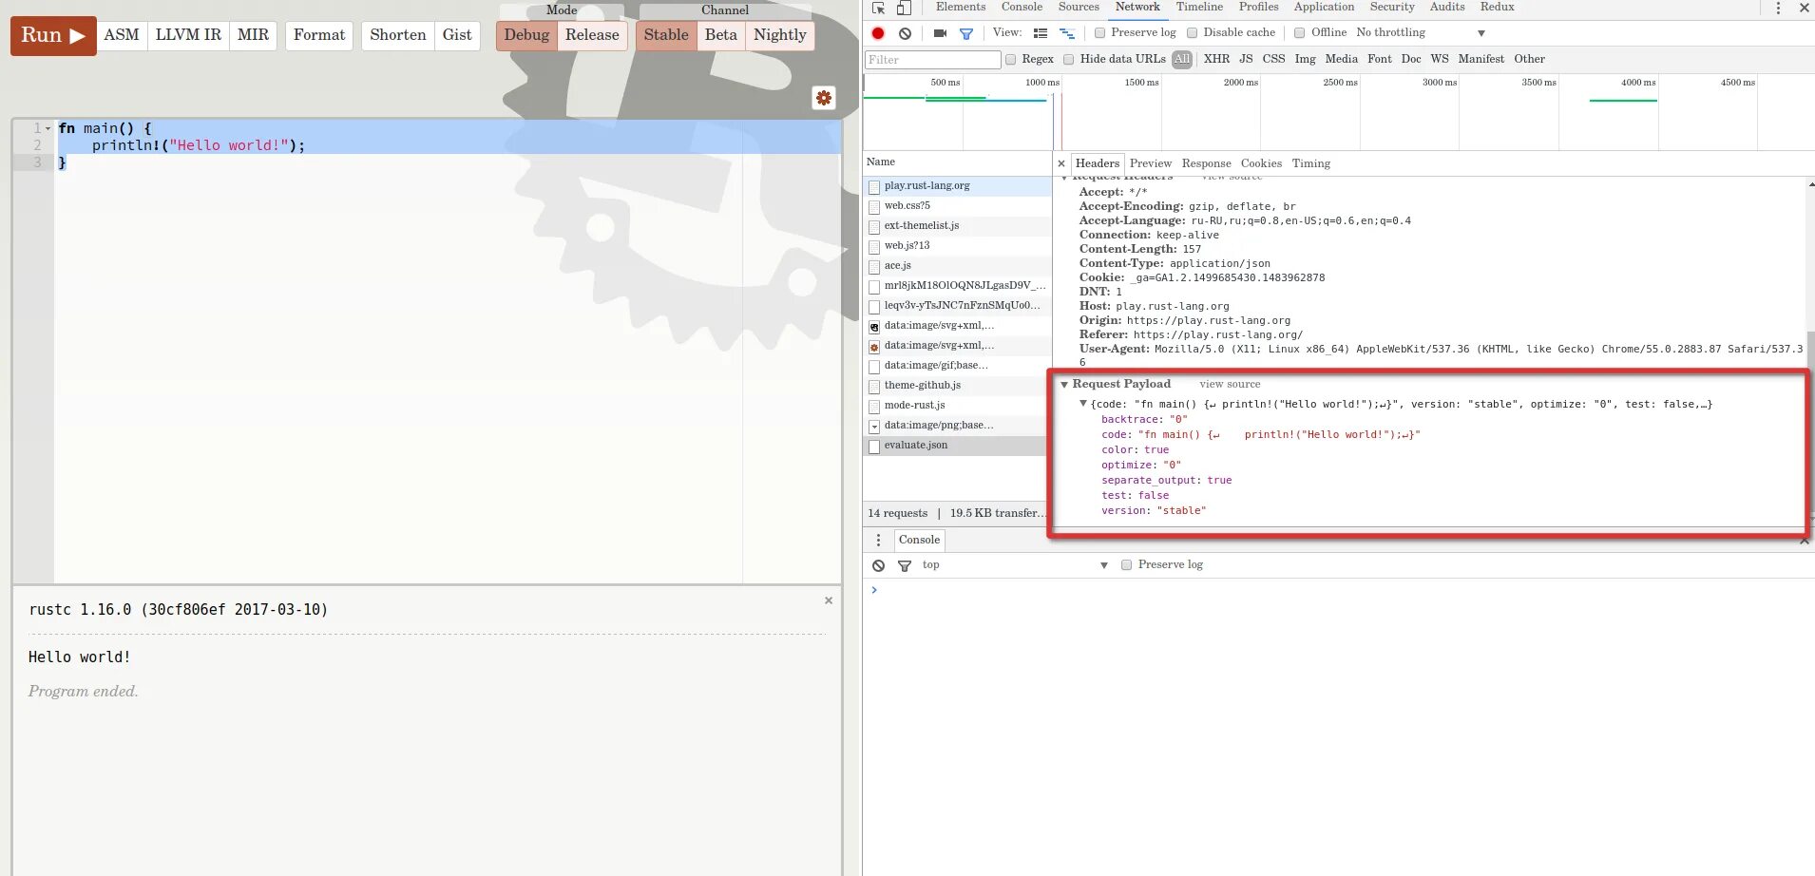Show MIR output

(x=253, y=35)
